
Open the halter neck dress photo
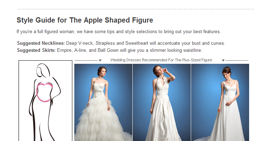[x=162, y=103]
